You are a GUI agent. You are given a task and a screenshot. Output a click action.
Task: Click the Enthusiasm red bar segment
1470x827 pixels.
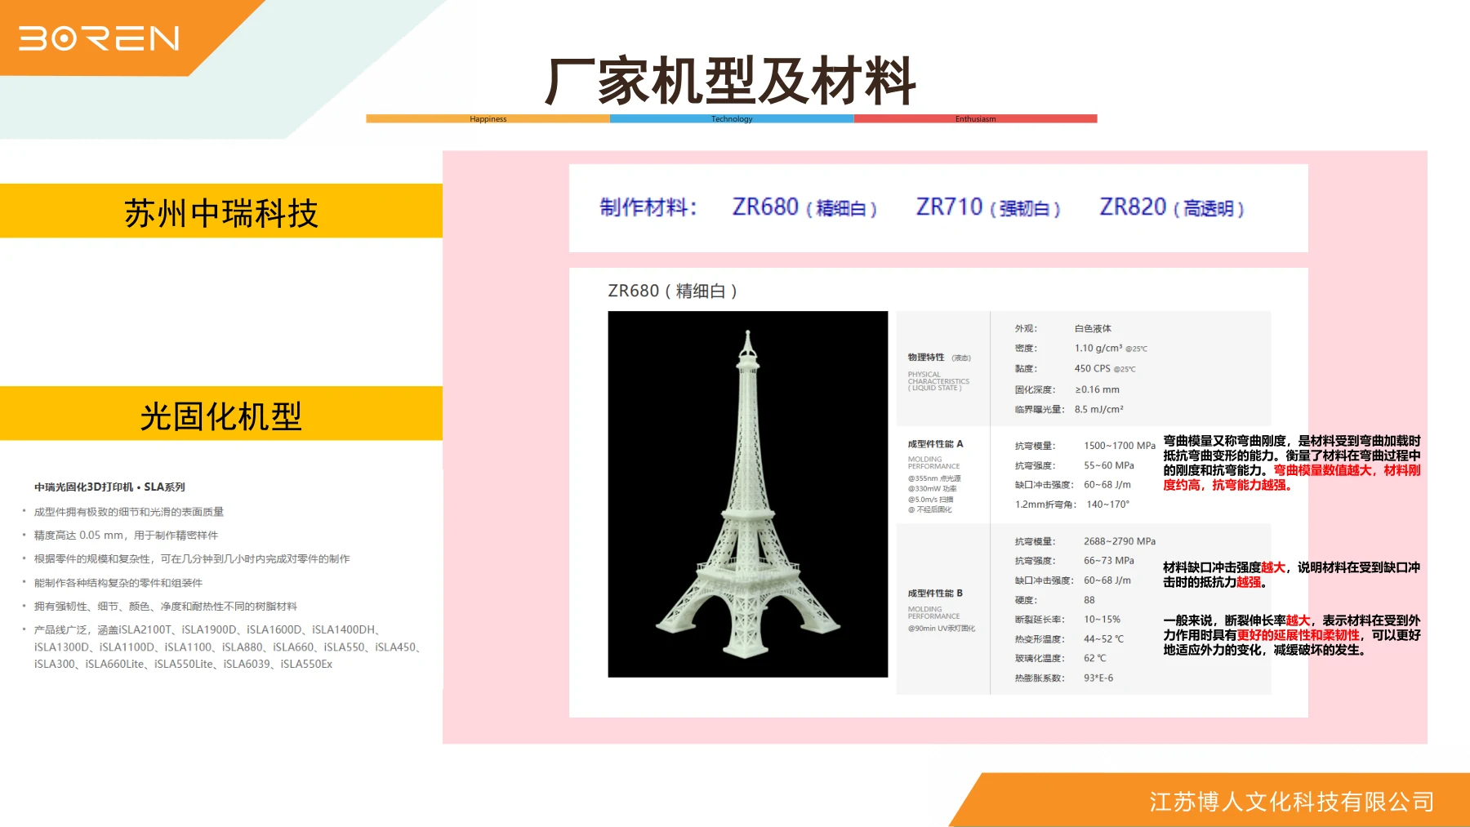(975, 118)
